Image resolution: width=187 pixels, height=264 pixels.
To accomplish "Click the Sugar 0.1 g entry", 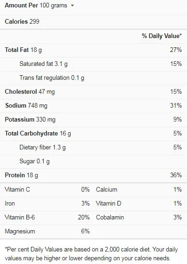I will [34, 161].
